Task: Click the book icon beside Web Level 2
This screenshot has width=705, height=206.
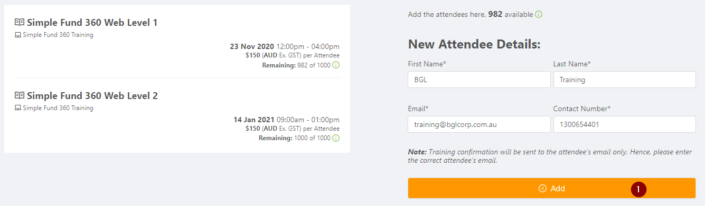Action: (x=20, y=96)
